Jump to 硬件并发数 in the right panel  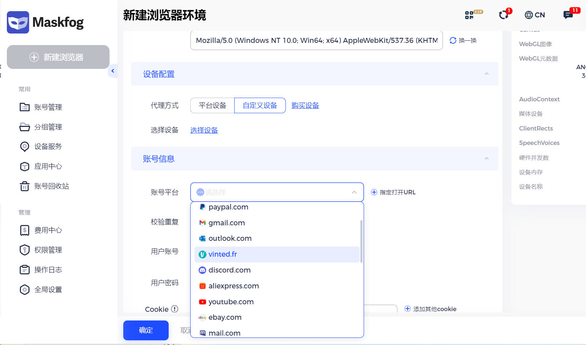point(534,158)
